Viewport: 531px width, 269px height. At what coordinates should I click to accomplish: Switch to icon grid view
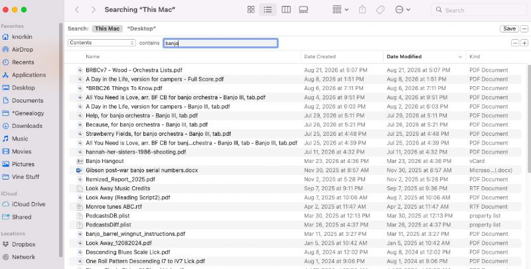[x=251, y=10]
